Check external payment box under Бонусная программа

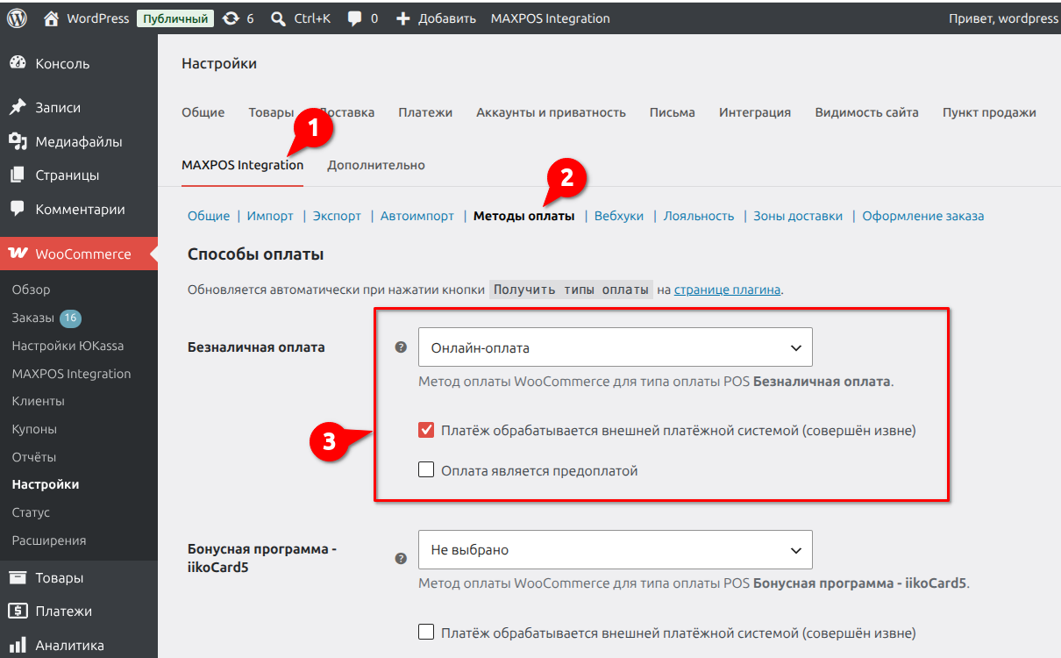point(426,632)
